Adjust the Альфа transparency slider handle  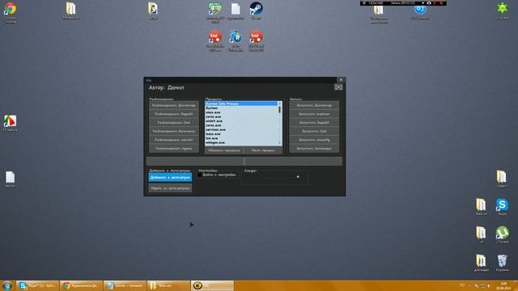(298, 177)
